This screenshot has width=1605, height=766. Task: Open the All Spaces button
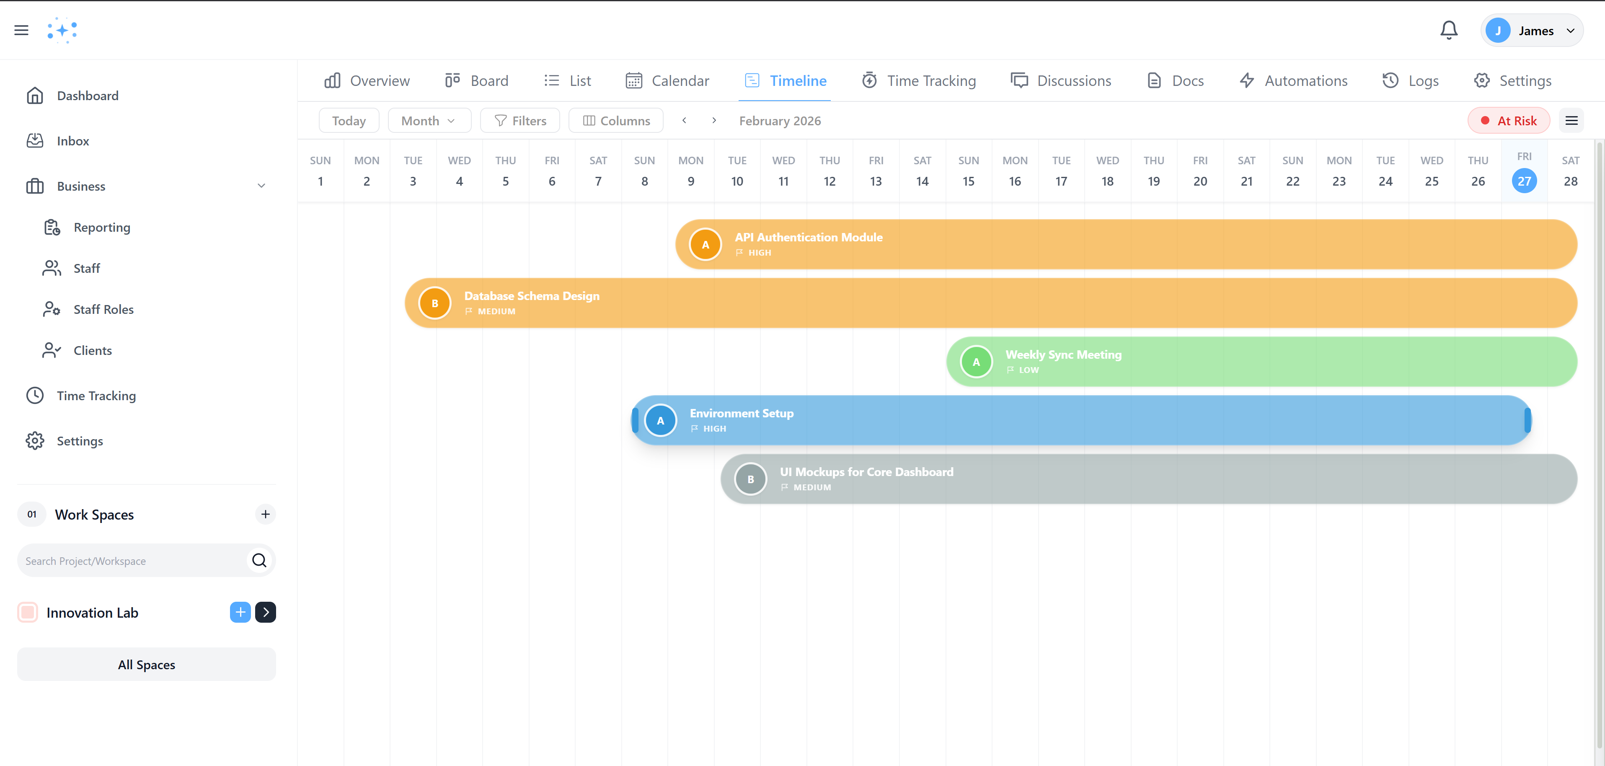click(x=146, y=665)
